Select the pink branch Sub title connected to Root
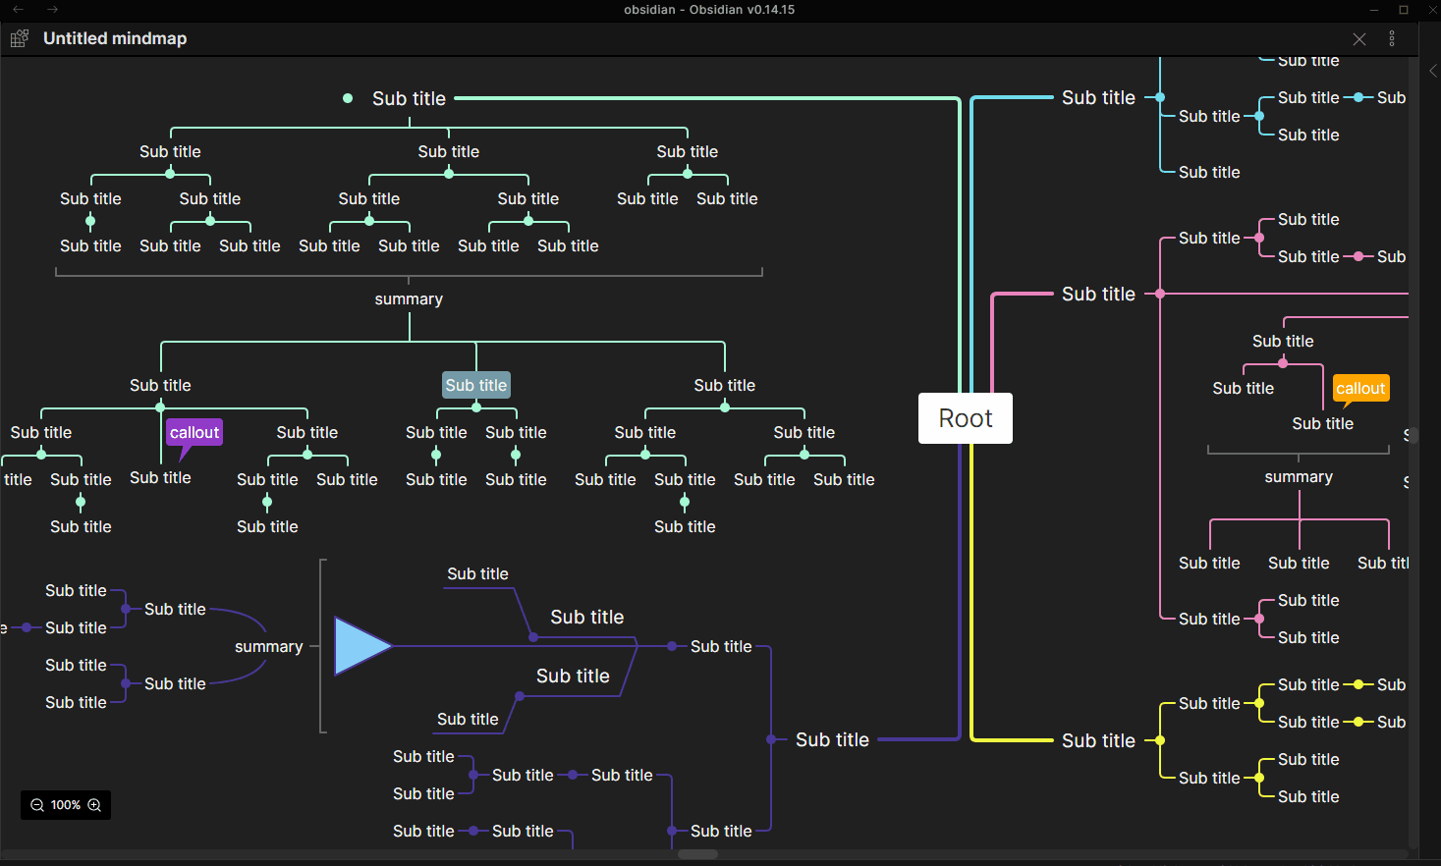 (1098, 294)
